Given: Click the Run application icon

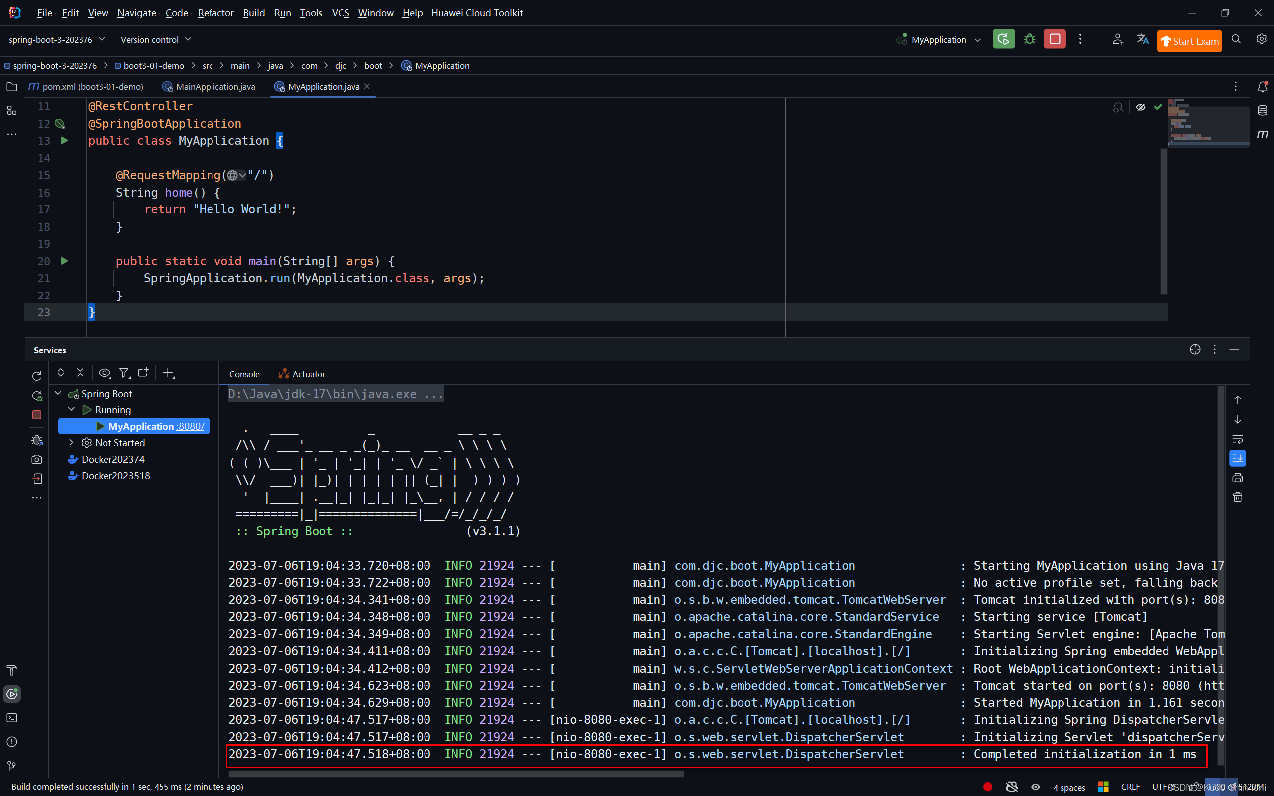Looking at the screenshot, I should [1003, 39].
